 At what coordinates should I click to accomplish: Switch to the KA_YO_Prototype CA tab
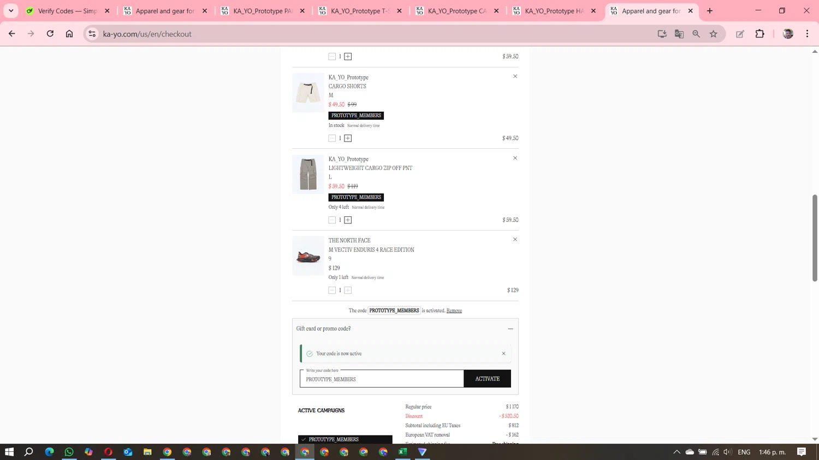[458, 11]
